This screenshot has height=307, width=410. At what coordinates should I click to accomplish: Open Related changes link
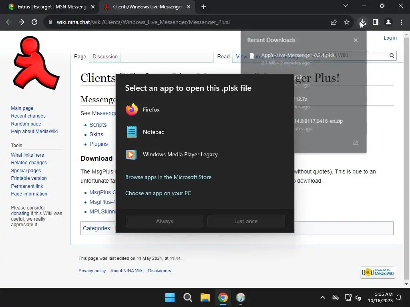click(29, 163)
